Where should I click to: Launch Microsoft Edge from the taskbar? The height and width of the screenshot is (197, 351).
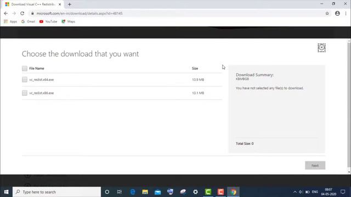coord(133,192)
